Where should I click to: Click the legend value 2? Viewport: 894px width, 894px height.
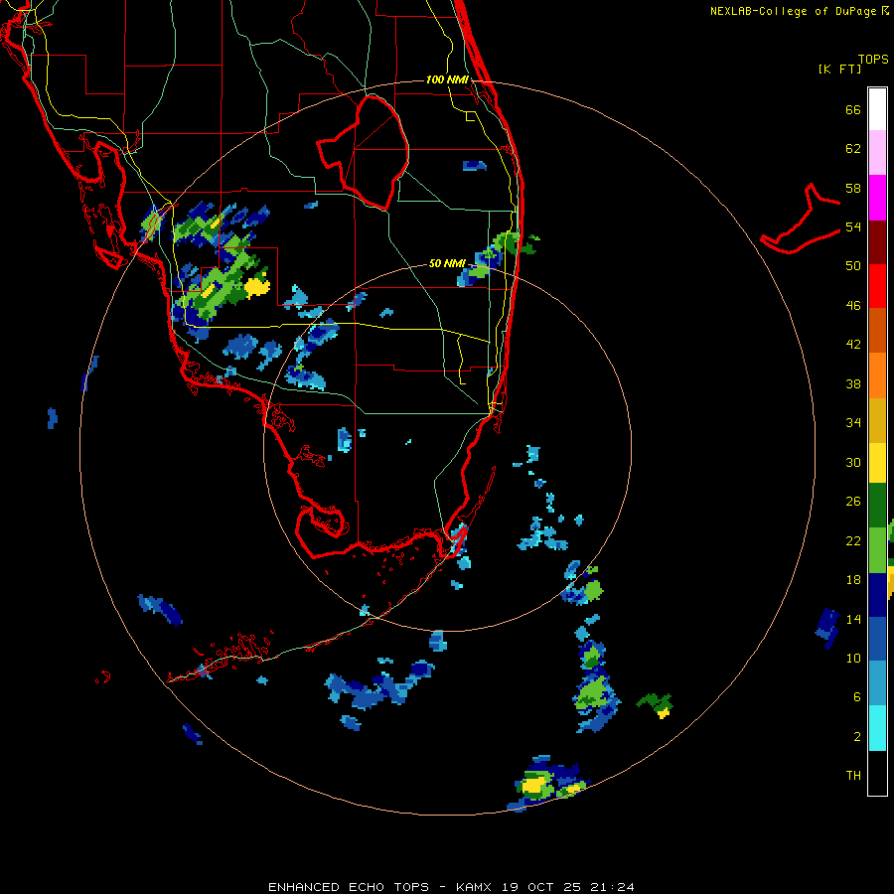857,737
